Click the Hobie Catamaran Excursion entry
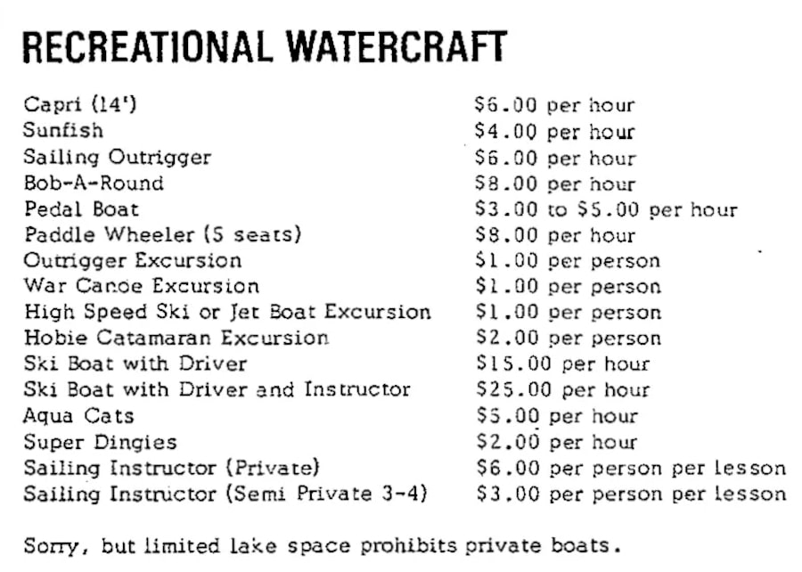Image resolution: width=802 pixels, height=572 pixels. [176, 339]
